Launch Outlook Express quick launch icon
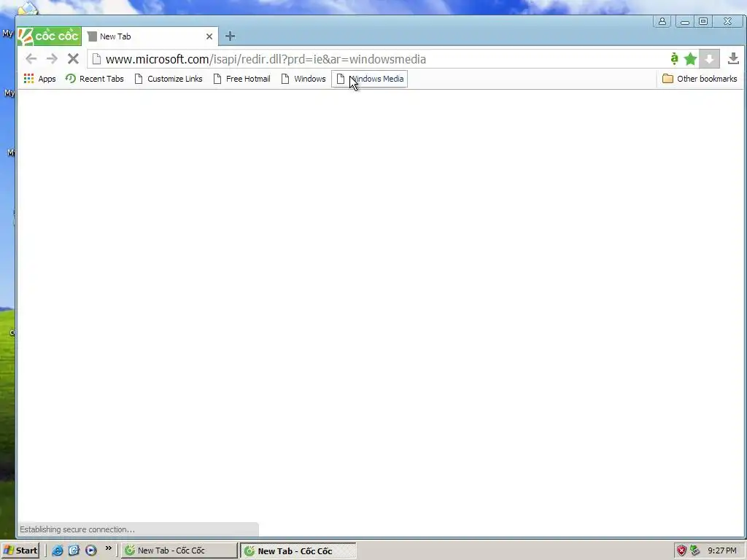This screenshot has width=747, height=560. click(x=74, y=551)
